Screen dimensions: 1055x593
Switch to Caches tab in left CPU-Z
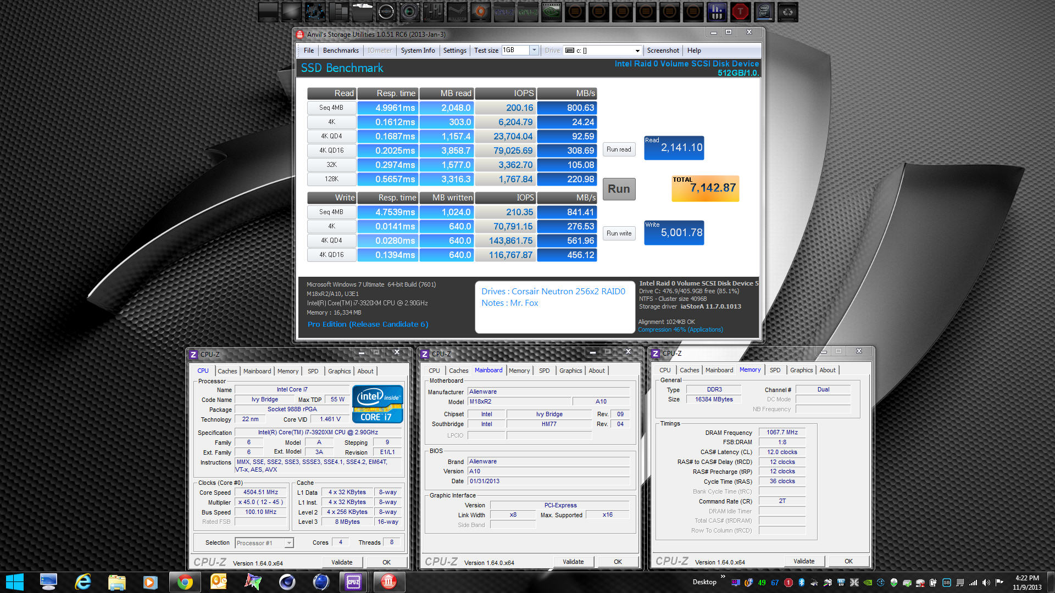227,371
